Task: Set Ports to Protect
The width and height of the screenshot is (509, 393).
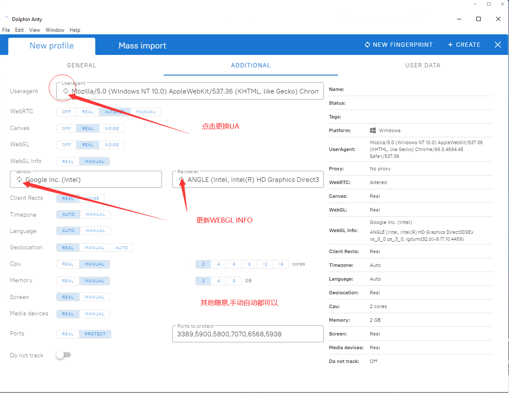Action: click(x=95, y=334)
